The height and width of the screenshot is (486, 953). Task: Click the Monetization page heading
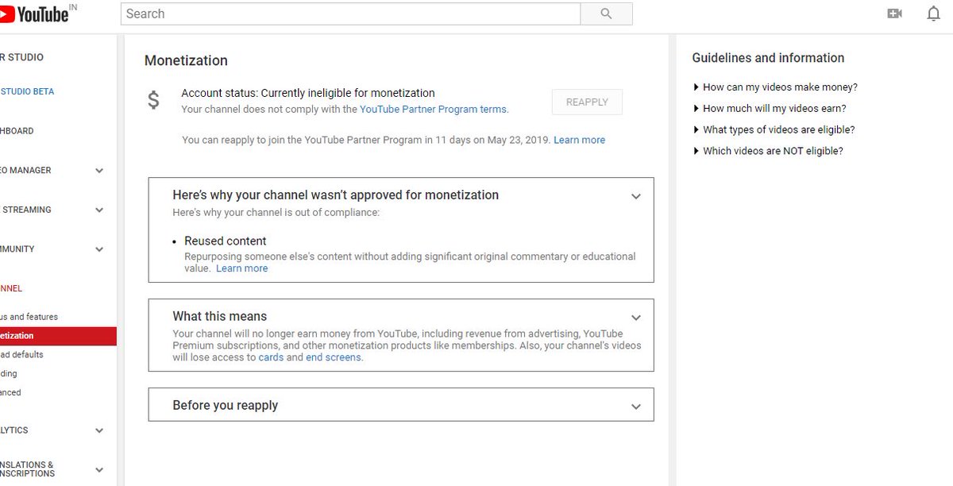click(x=186, y=60)
